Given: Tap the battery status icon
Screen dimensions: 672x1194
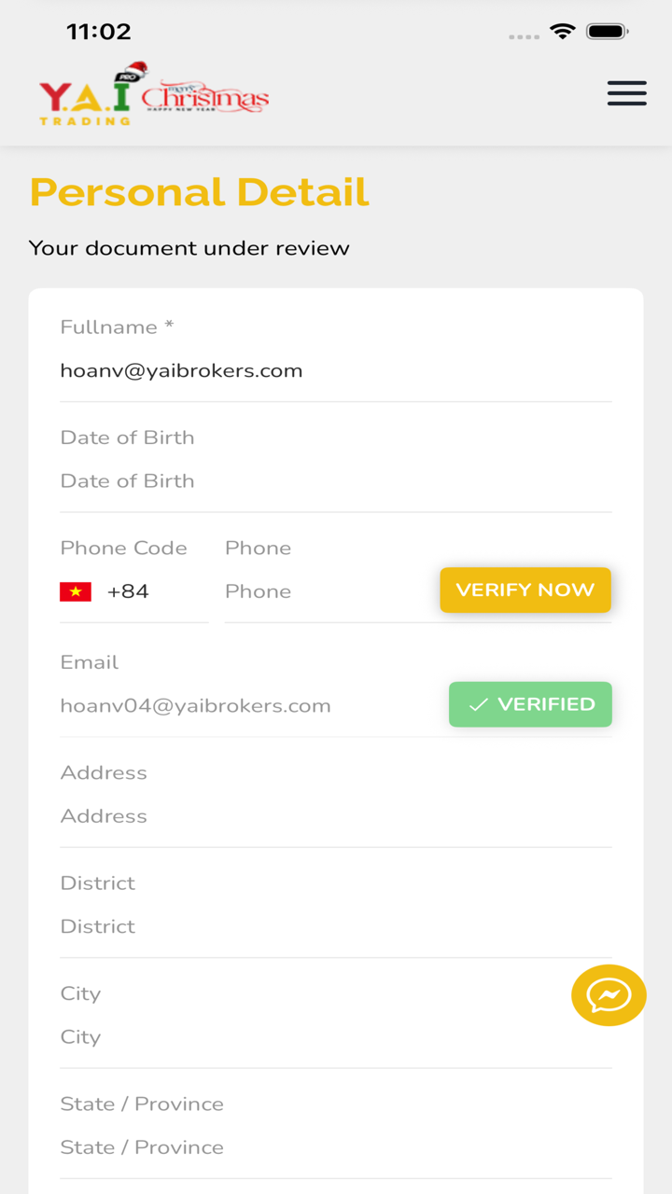Looking at the screenshot, I should tap(607, 32).
